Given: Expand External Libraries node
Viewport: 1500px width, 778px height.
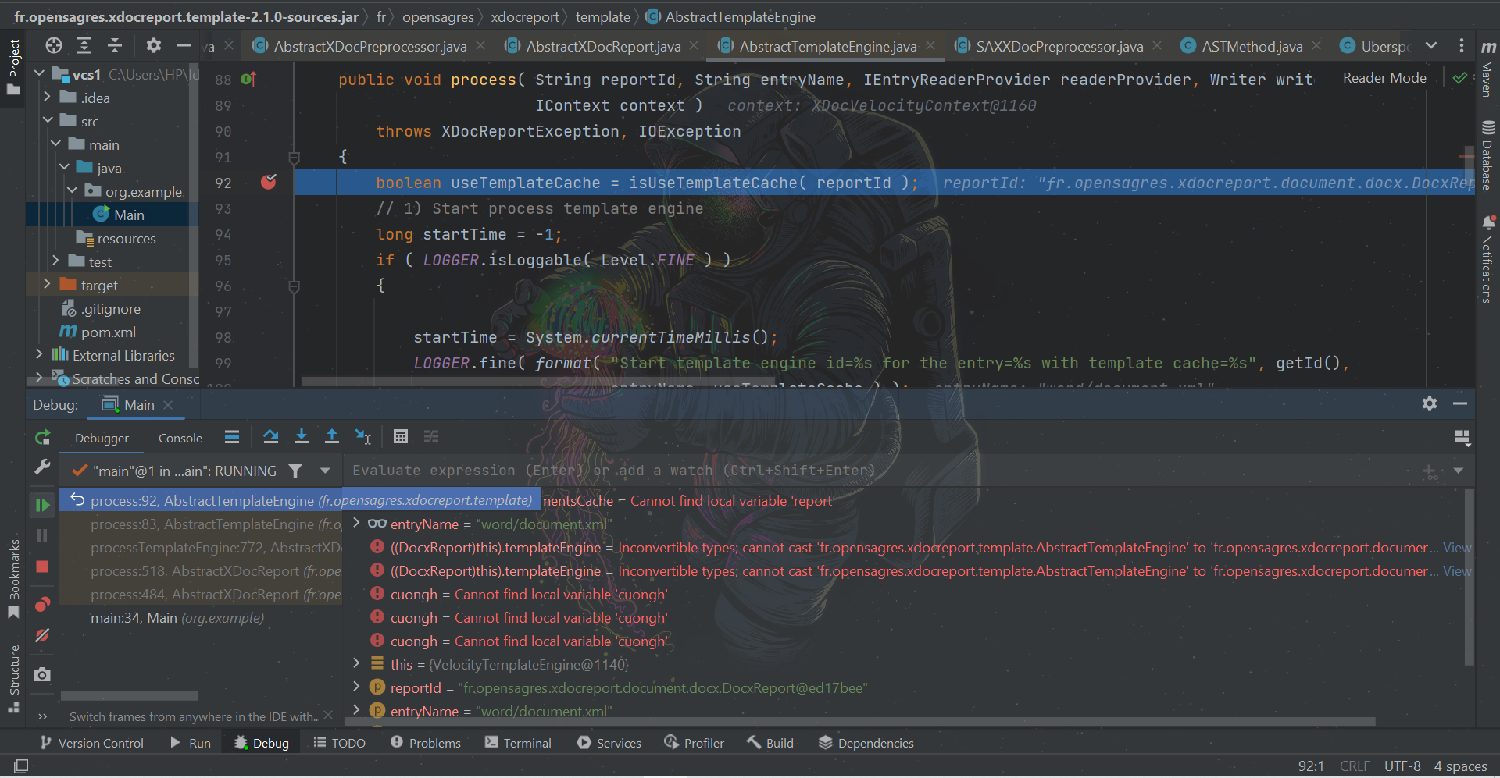Looking at the screenshot, I should pyautogui.click(x=39, y=355).
